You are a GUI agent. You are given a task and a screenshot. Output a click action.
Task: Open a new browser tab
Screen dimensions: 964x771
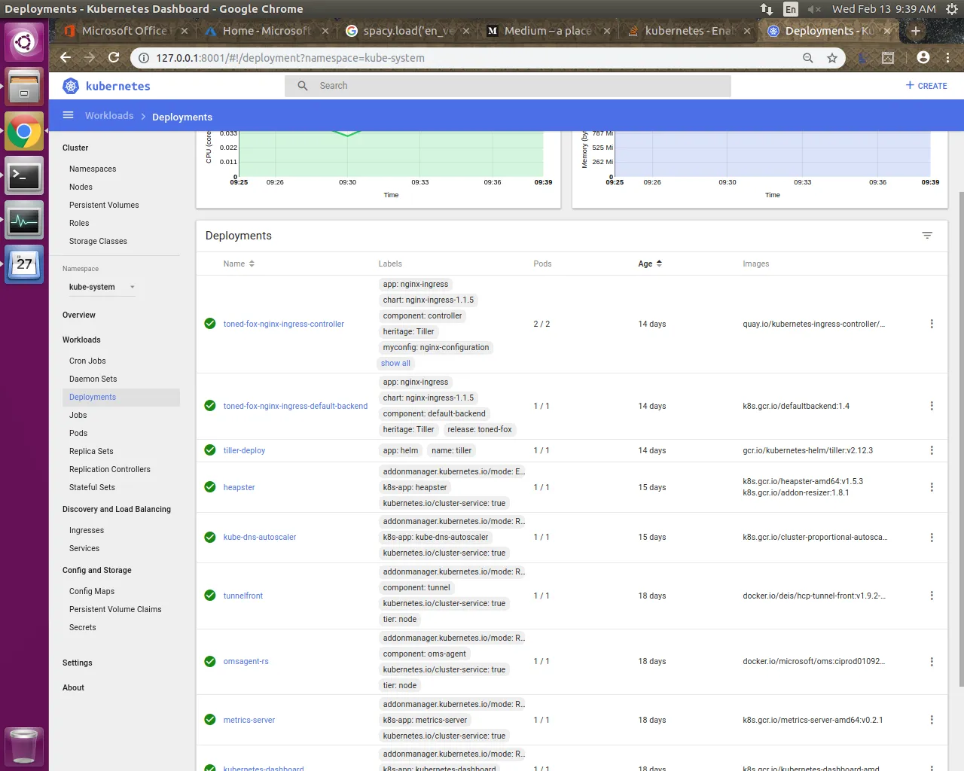(916, 31)
